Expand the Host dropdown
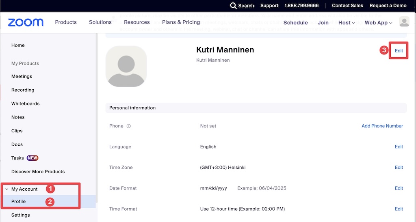Image resolution: width=416 pixels, height=222 pixels. (347, 22)
